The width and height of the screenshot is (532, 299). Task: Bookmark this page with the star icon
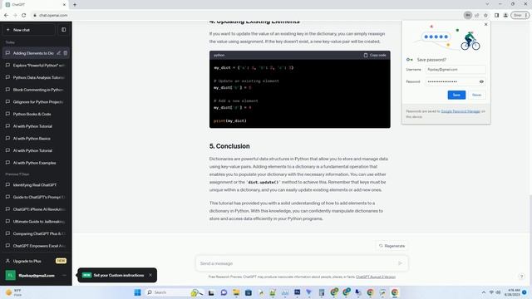(485, 15)
